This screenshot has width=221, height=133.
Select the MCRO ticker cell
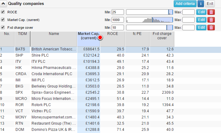click(x=21, y=99)
